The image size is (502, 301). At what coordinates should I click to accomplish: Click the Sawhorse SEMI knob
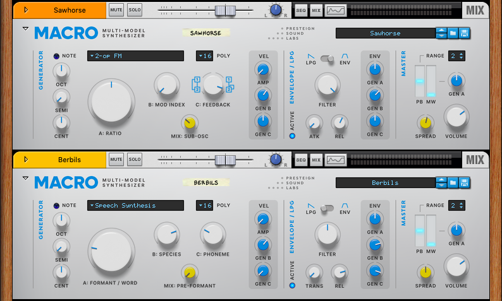point(61,97)
